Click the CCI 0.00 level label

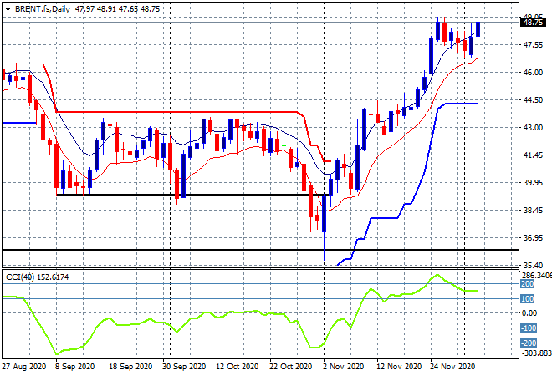[529, 313]
